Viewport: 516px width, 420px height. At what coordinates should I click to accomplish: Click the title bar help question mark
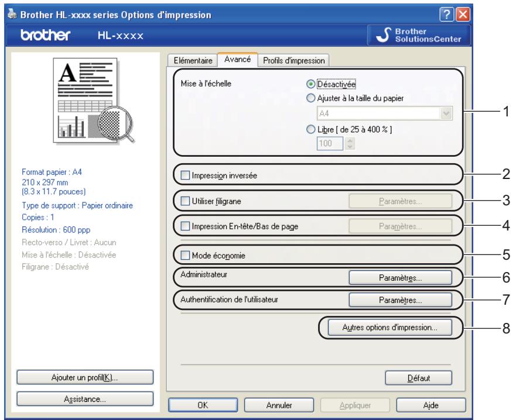pos(446,15)
